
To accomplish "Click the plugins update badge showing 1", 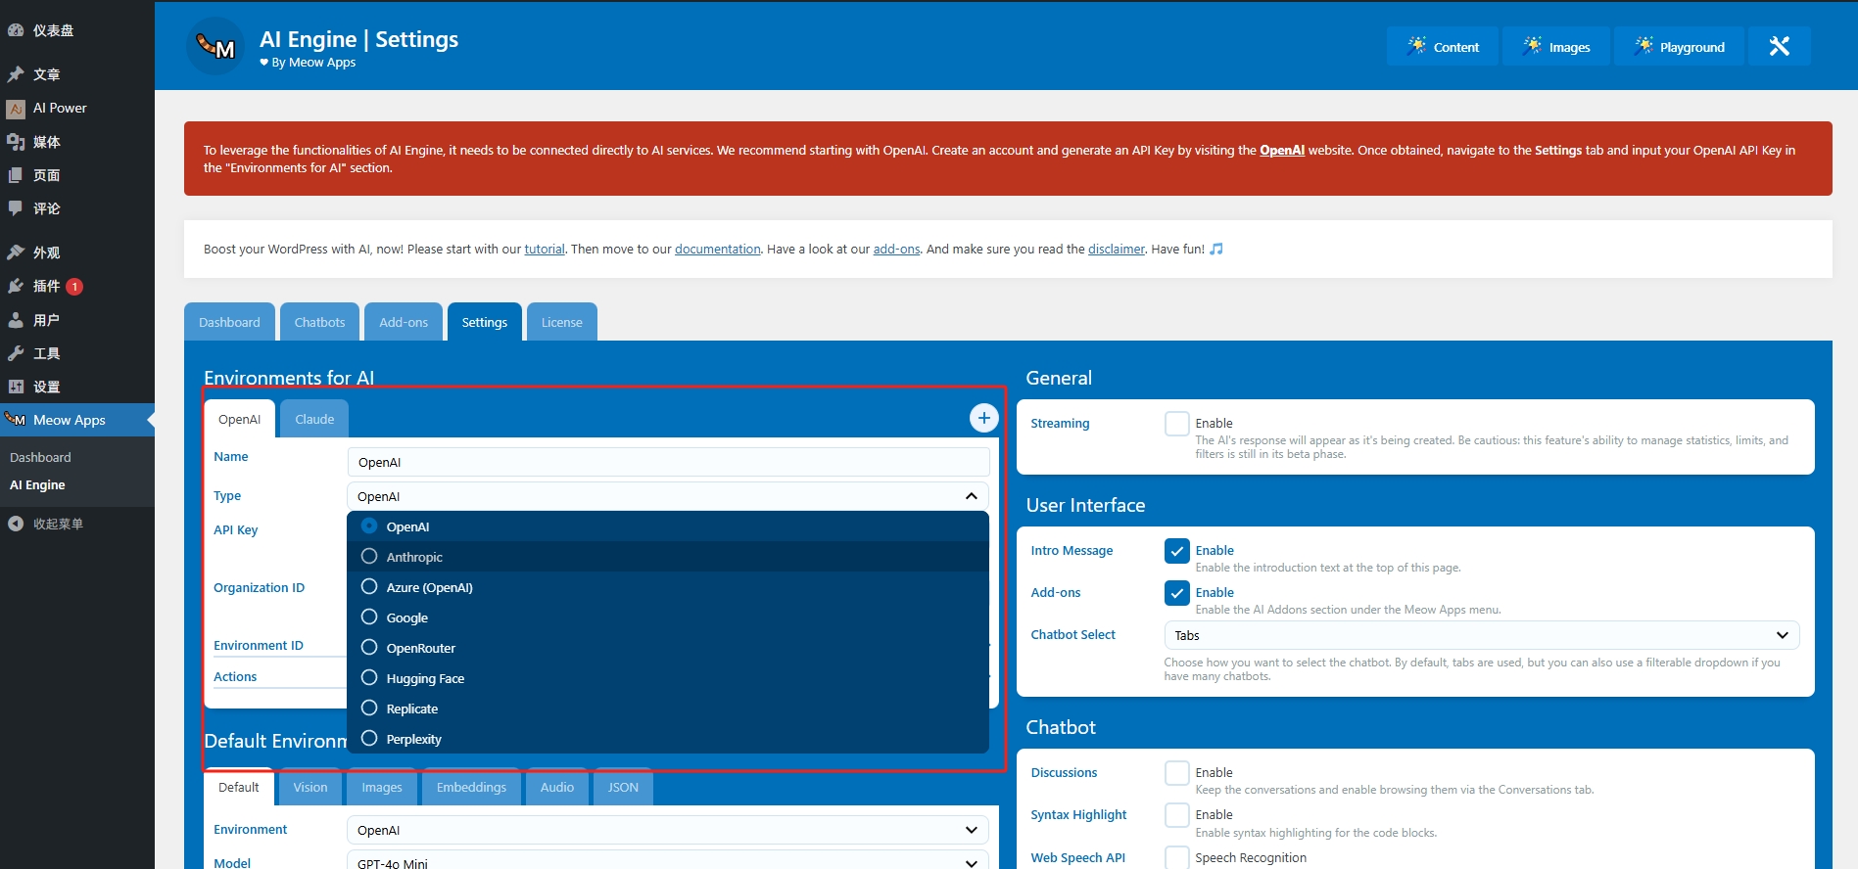I will coord(74,287).
